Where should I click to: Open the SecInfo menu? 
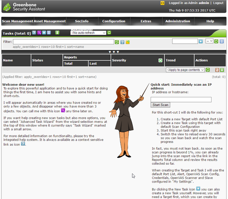point(82,21)
